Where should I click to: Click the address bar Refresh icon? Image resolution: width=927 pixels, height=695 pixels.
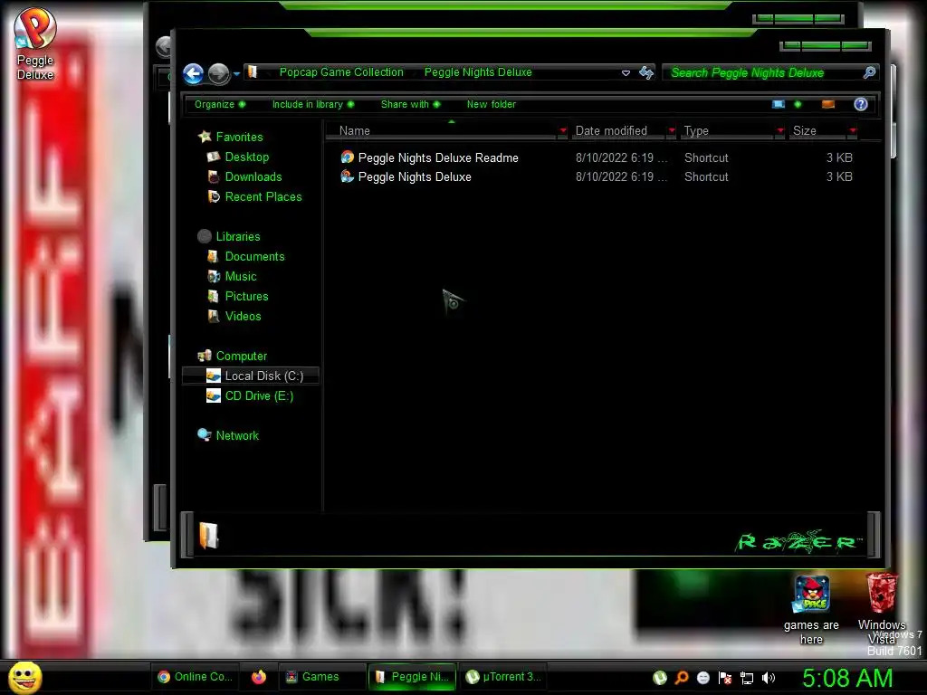(x=646, y=72)
